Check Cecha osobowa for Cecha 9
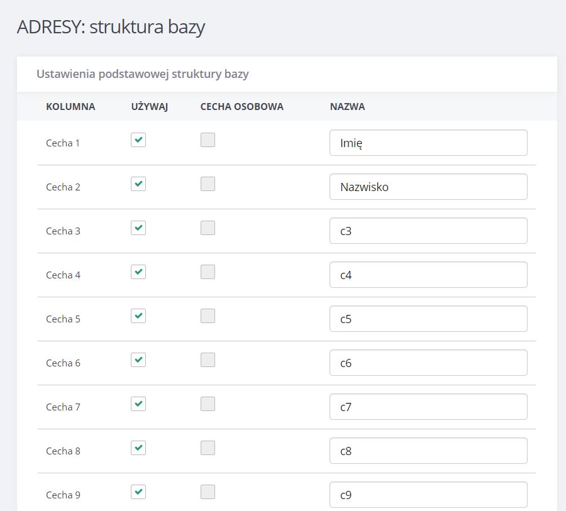566x511 pixels. 208,492
